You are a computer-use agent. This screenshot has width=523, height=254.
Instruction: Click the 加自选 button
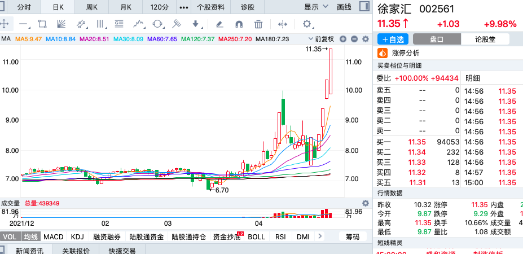coord(392,39)
